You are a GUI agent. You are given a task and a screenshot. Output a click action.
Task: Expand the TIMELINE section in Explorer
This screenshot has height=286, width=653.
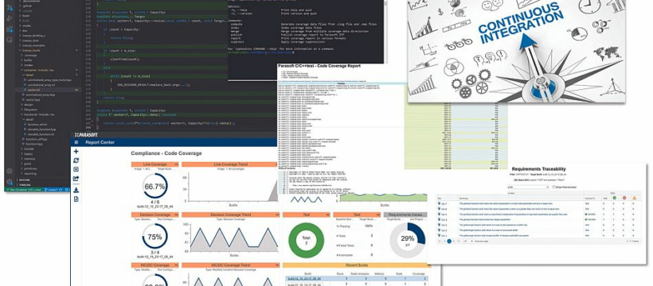tap(25, 184)
